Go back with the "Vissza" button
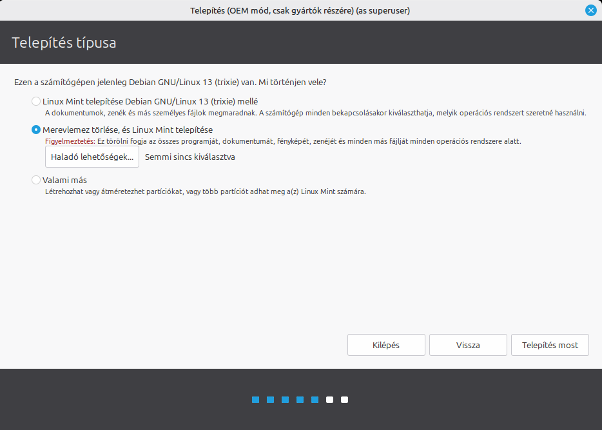The height and width of the screenshot is (430, 602). click(x=468, y=345)
